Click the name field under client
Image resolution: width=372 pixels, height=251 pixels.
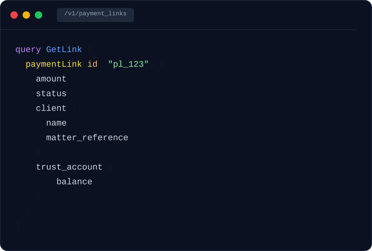(56, 123)
